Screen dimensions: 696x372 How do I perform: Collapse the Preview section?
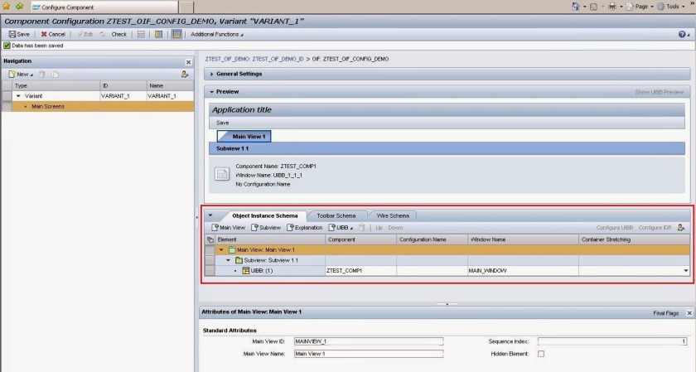[211, 92]
